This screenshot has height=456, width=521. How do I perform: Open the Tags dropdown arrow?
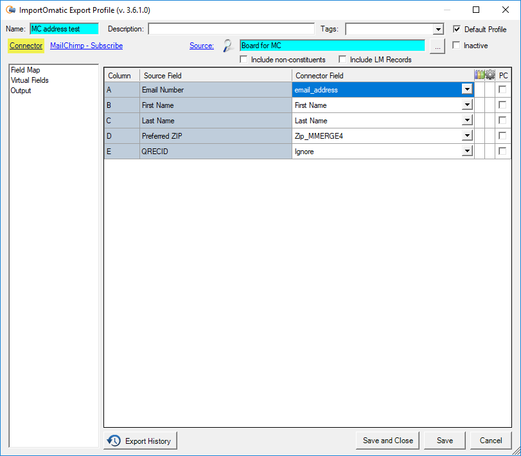click(438, 30)
